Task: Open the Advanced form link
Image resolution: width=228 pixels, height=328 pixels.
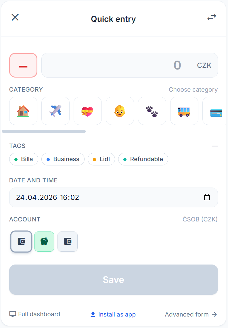Action: [191, 314]
